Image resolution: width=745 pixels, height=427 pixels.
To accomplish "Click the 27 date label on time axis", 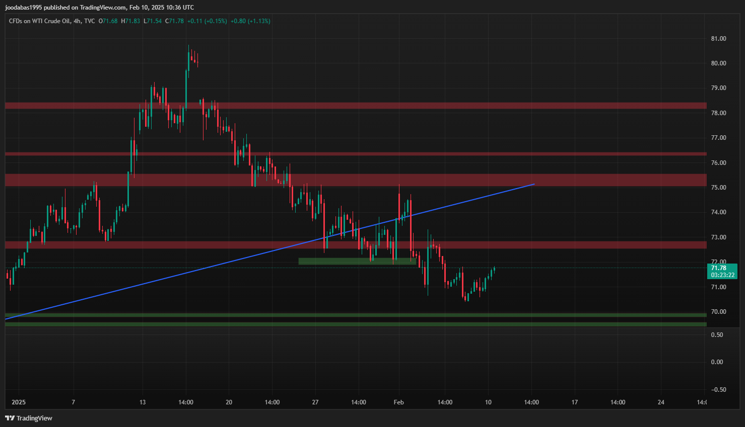I will (315, 402).
